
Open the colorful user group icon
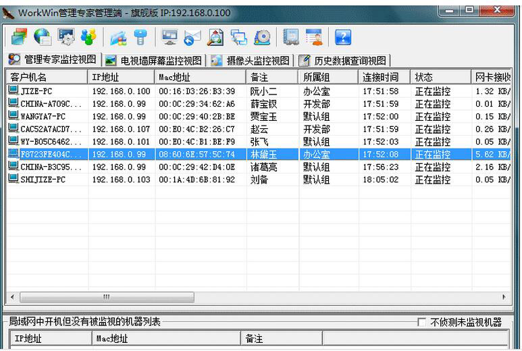click(88, 36)
